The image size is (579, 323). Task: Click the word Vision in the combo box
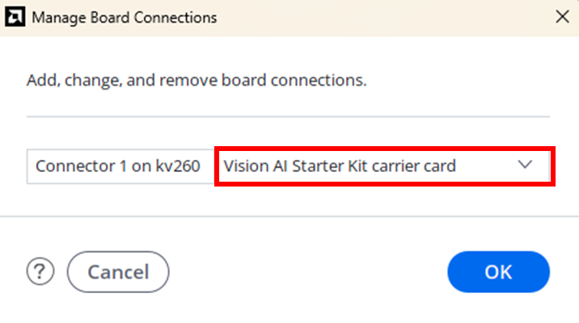coord(246,166)
